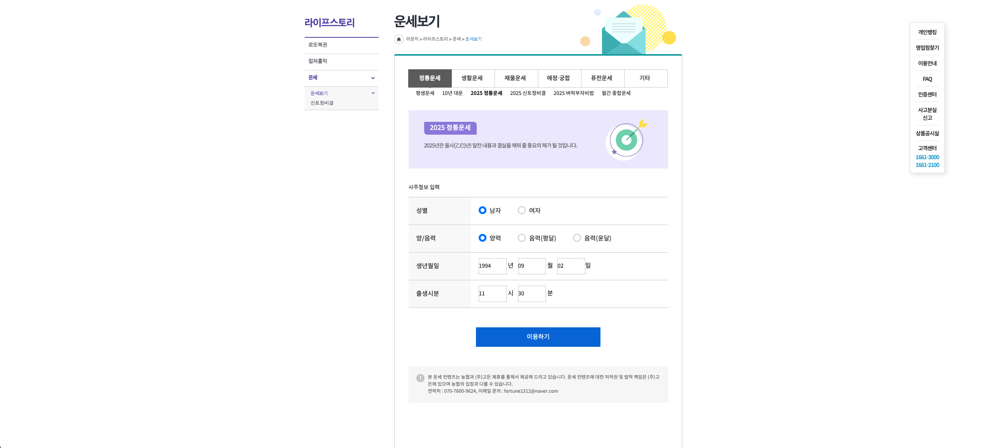The height and width of the screenshot is (448, 990).
Task: Open the 애정·궁합 tab
Action: click(559, 78)
